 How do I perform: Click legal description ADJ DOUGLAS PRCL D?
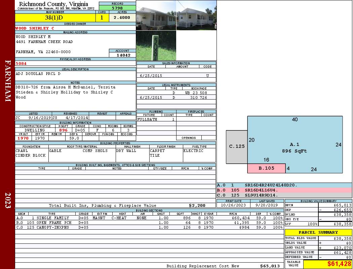[38, 74]
